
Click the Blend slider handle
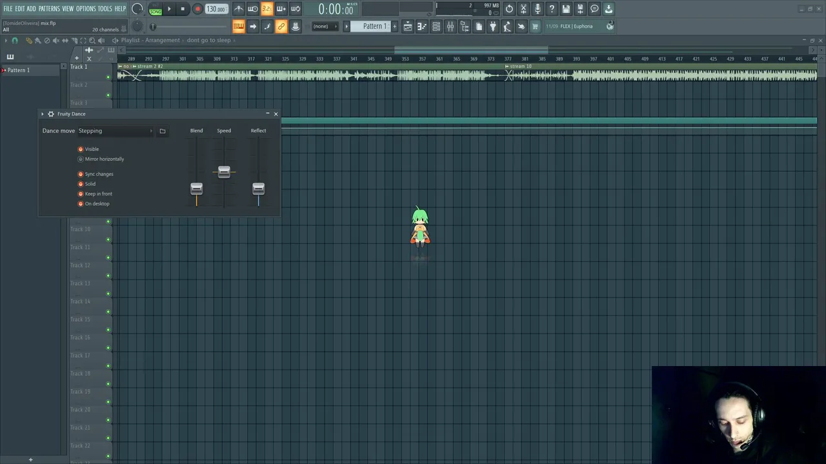(x=196, y=189)
